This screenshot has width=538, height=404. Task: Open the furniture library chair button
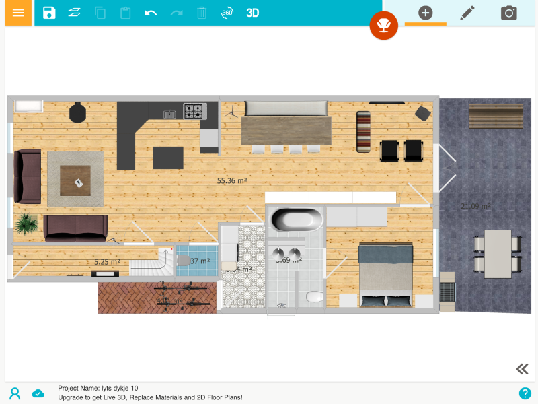(x=383, y=26)
